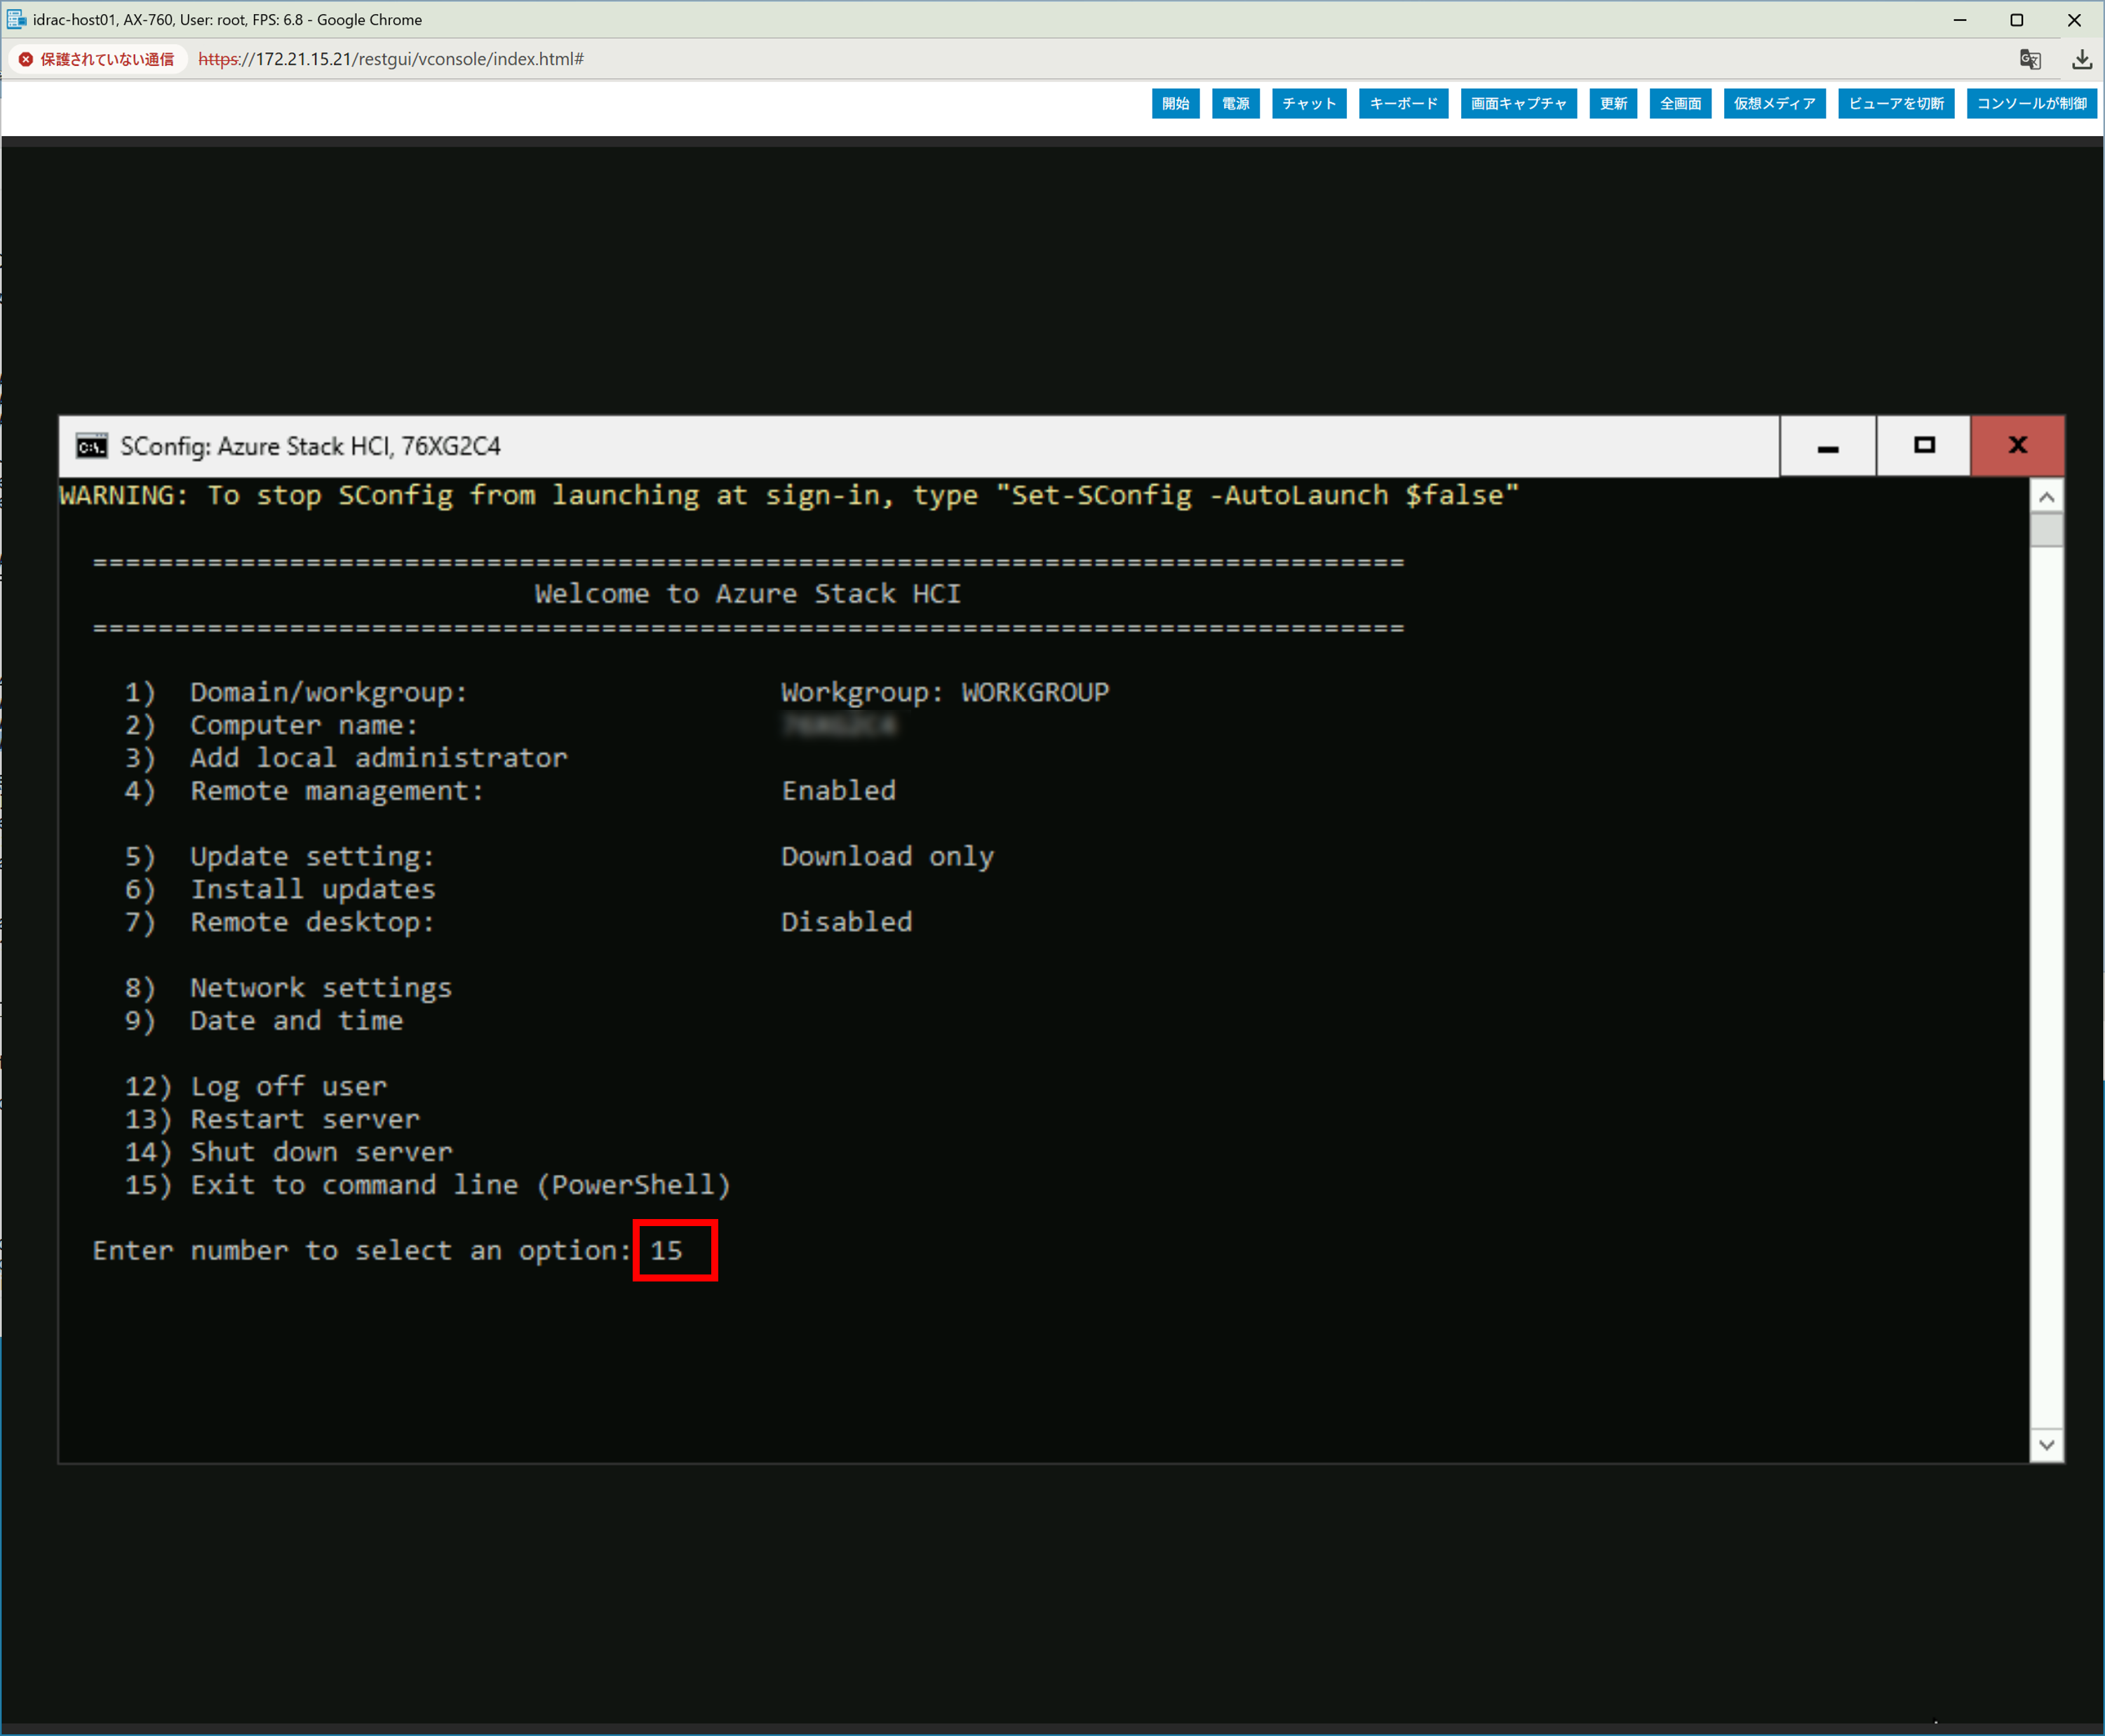2105x1736 pixels.
Task: Click the SConfig cmd window icon
Action: coord(92,446)
